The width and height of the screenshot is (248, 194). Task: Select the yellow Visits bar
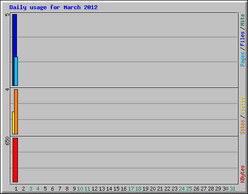point(13,123)
